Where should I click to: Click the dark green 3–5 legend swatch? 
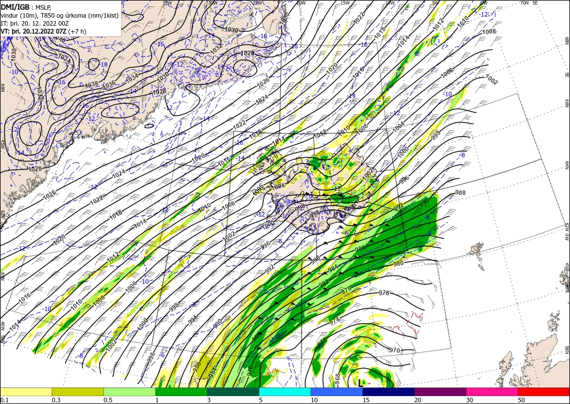pyautogui.click(x=233, y=391)
